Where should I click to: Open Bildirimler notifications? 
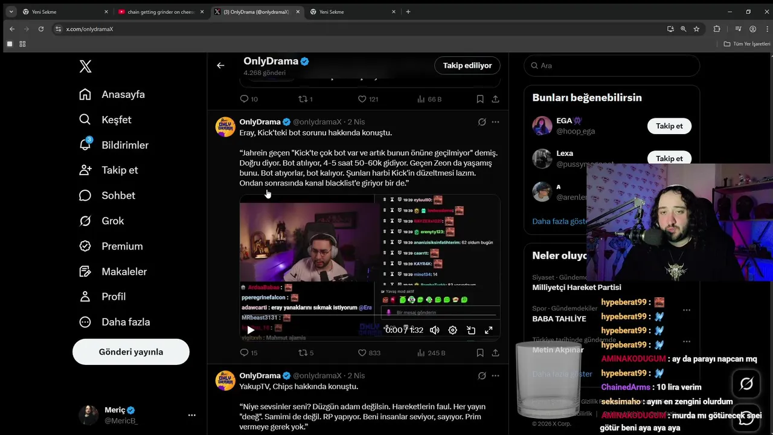point(114,145)
